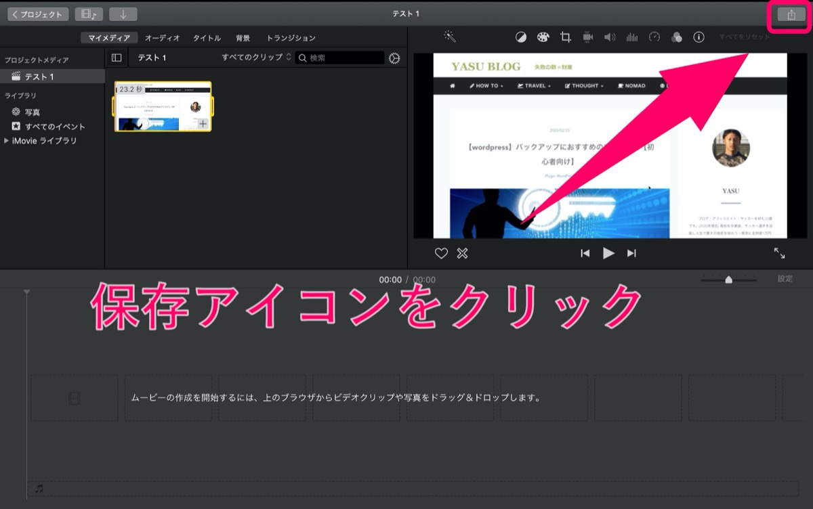Open the browser settings gear

[x=394, y=58]
